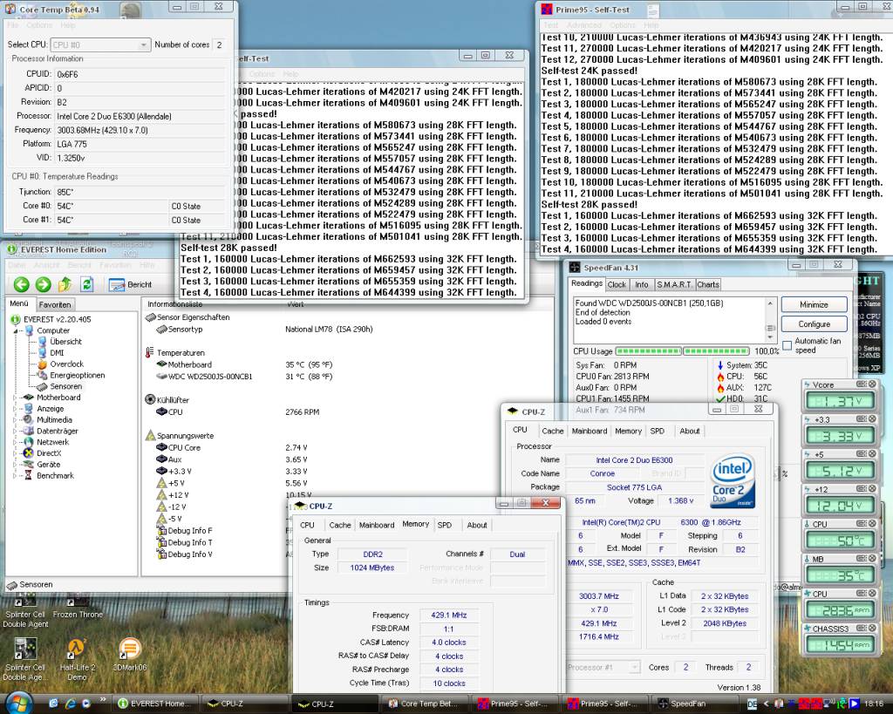The width and height of the screenshot is (893, 714).
Task: Open S.M.A.R.T. tab in SpeedFan
Action: tap(674, 284)
